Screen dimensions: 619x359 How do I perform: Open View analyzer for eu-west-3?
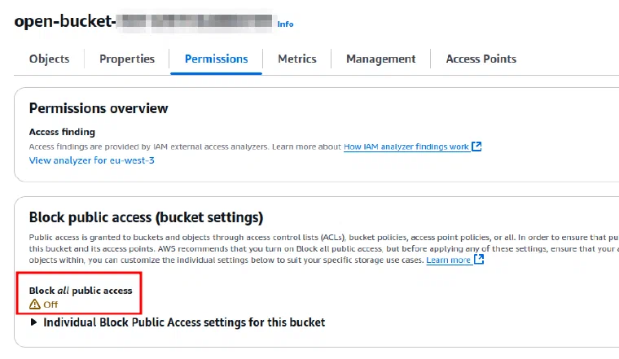[91, 160]
